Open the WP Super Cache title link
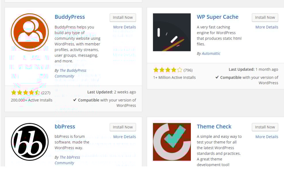This screenshot has width=284, height=169. click(217, 17)
